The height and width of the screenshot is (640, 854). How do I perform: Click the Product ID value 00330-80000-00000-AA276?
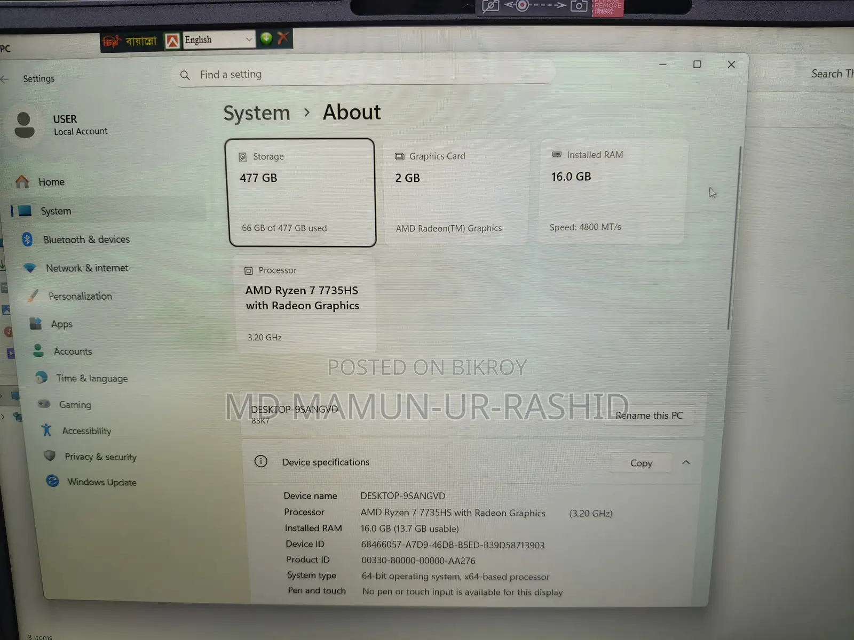[418, 561]
